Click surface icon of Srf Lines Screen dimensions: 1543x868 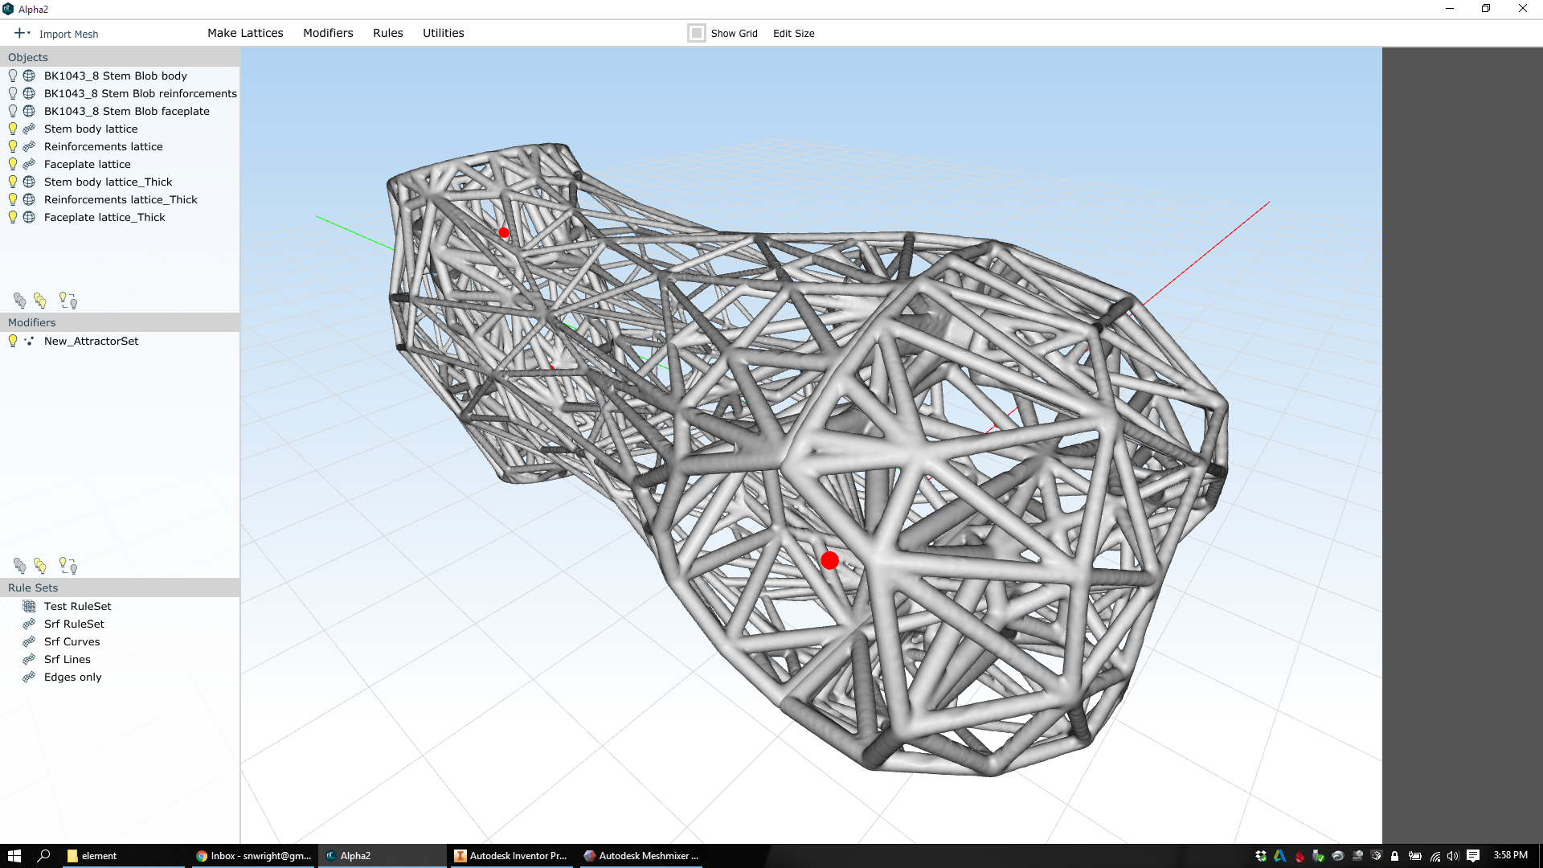[x=29, y=659]
